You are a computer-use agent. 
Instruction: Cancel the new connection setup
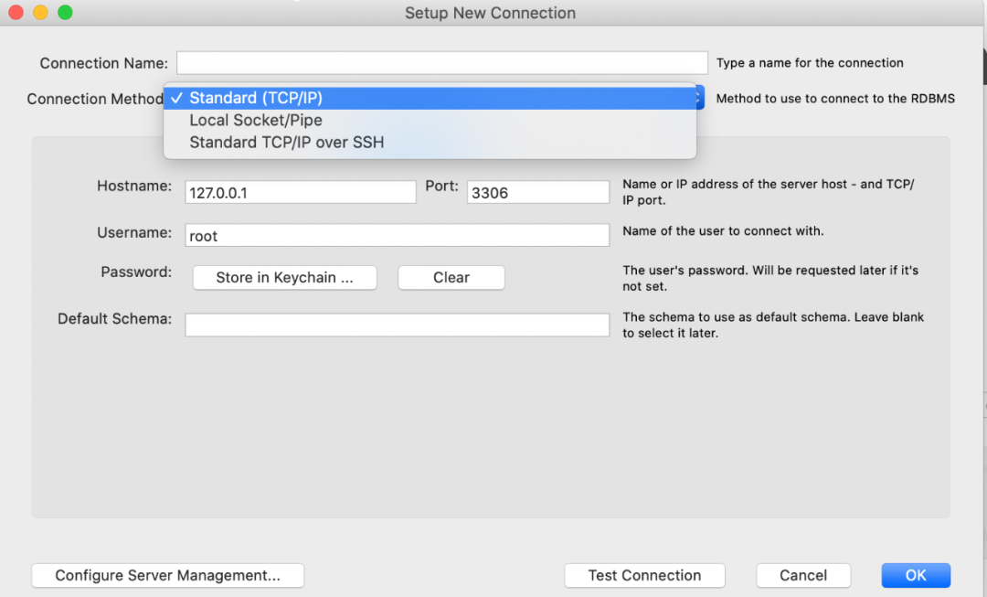tap(803, 575)
